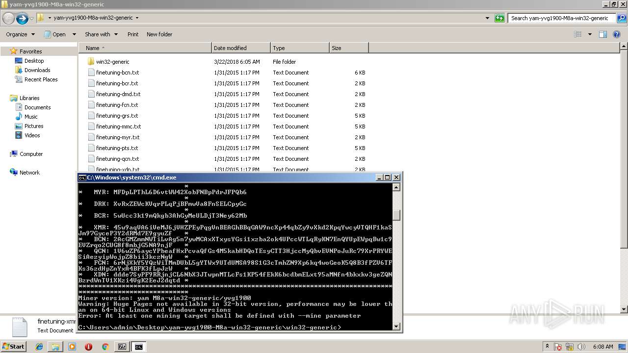Click Print in the toolbar
The image size is (628, 353).
tap(132, 34)
